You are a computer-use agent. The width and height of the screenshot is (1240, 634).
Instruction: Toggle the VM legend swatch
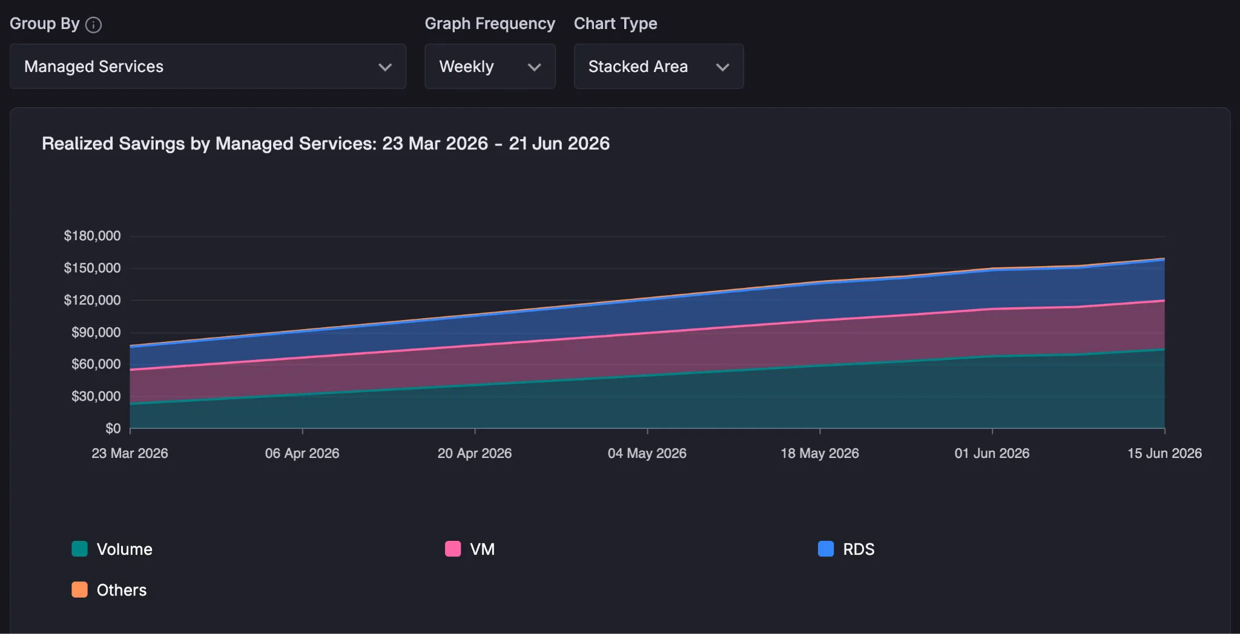pyautogui.click(x=453, y=549)
